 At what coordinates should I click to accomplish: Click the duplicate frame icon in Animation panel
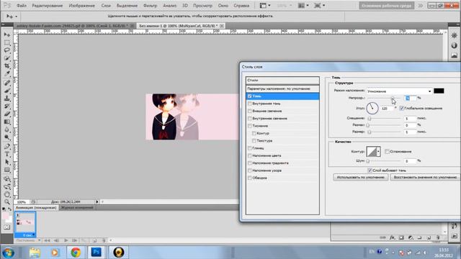tap(94, 240)
